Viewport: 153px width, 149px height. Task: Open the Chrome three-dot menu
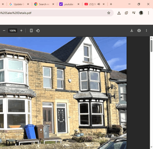click(x=149, y=13)
